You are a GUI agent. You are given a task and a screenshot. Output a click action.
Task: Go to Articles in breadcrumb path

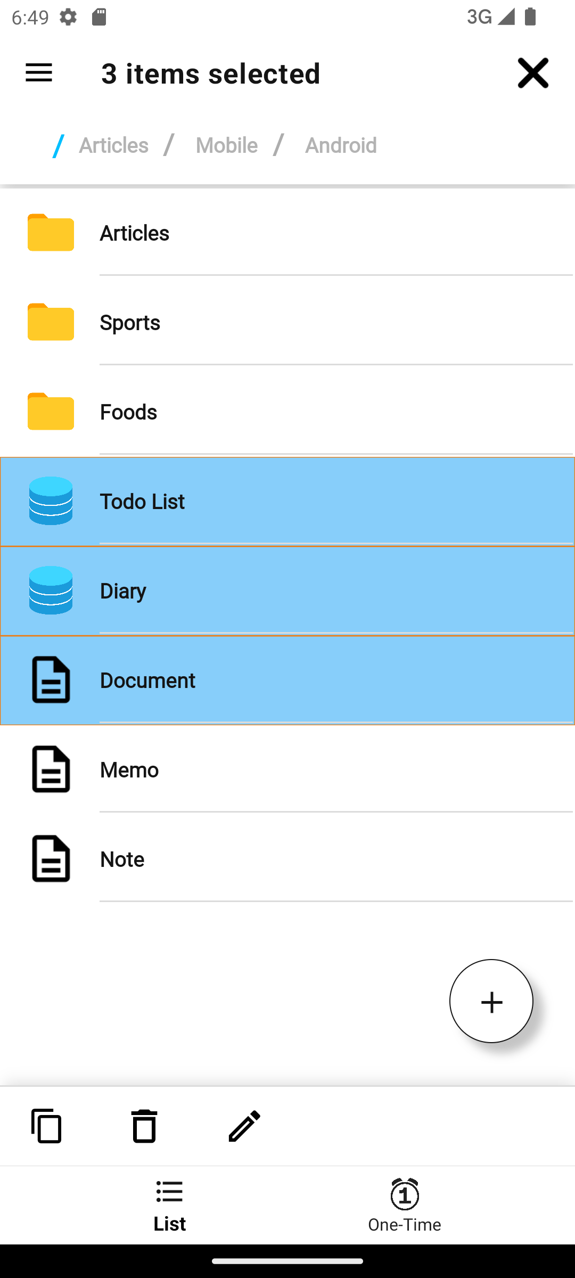point(113,145)
